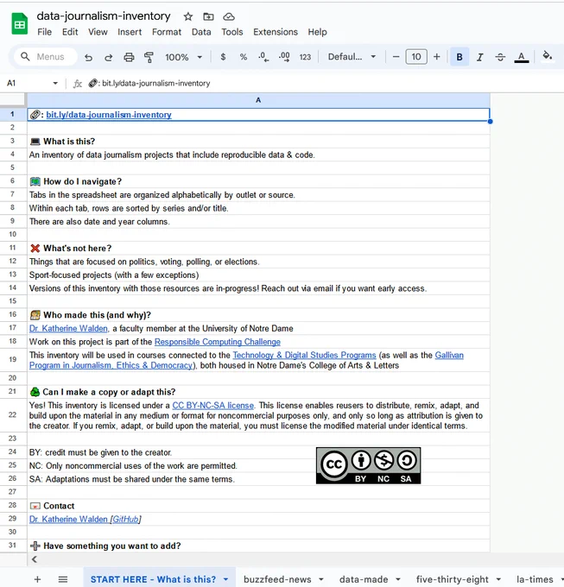Switch to START HERE - What is this? tab
The width and height of the screenshot is (564, 587).
click(x=153, y=579)
